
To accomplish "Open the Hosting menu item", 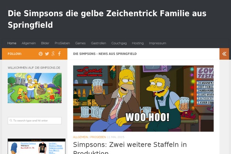I will (x=138, y=43).
